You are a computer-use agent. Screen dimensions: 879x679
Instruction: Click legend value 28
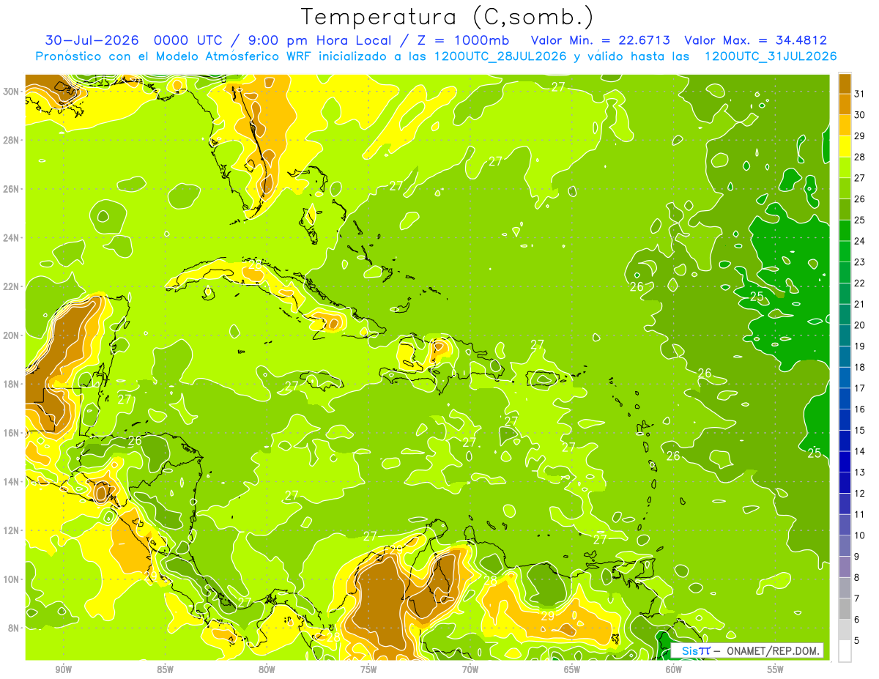(861, 157)
